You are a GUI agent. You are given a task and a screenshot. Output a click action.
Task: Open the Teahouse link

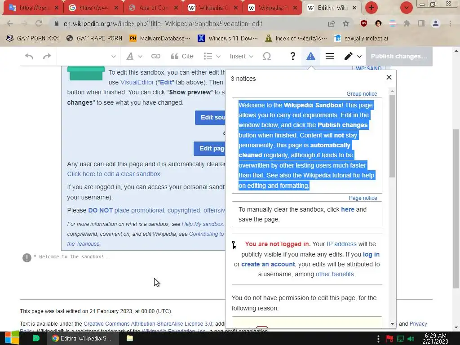point(84,244)
